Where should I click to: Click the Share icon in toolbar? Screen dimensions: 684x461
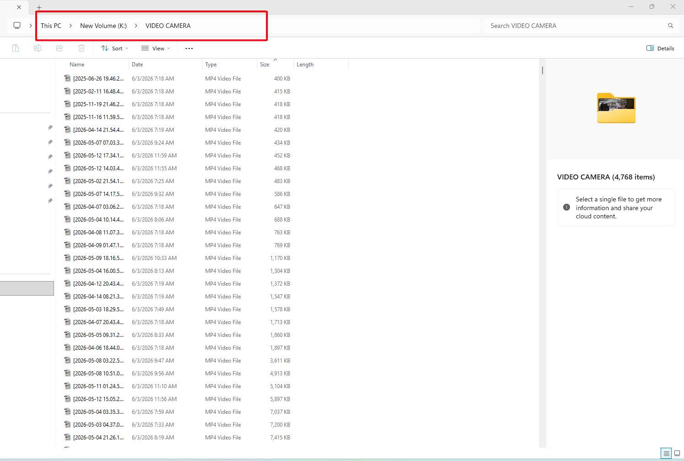[60, 48]
